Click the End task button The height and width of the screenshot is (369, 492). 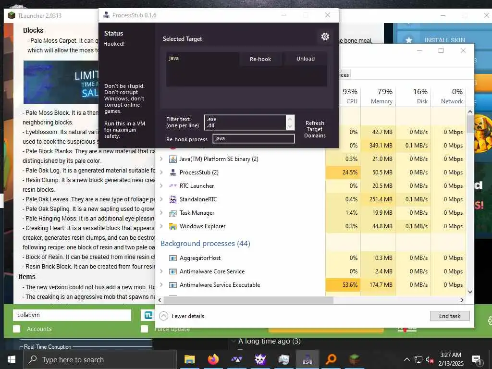(x=450, y=316)
